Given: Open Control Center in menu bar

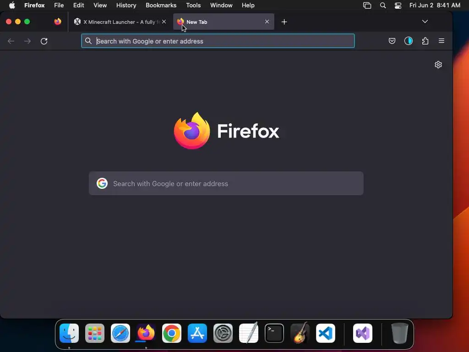Looking at the screenshot, I should (x=398, y=5).
